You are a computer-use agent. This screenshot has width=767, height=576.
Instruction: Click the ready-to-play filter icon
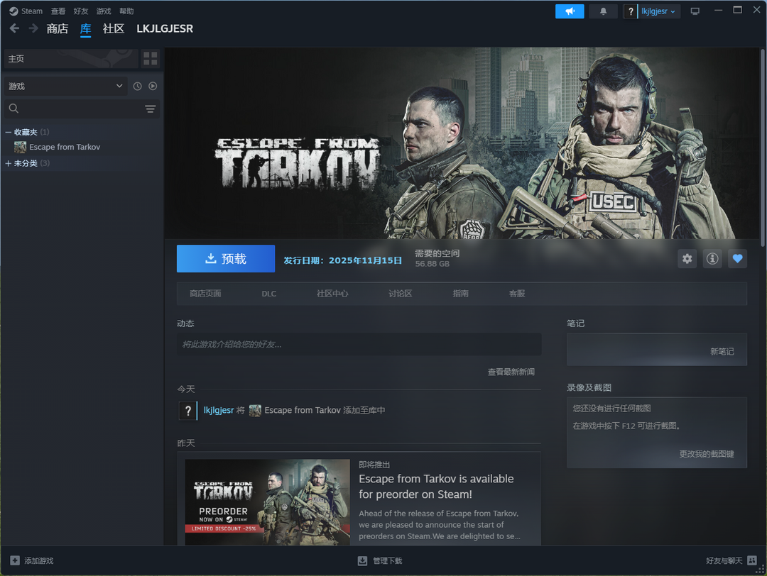click(x=153, y=86)
